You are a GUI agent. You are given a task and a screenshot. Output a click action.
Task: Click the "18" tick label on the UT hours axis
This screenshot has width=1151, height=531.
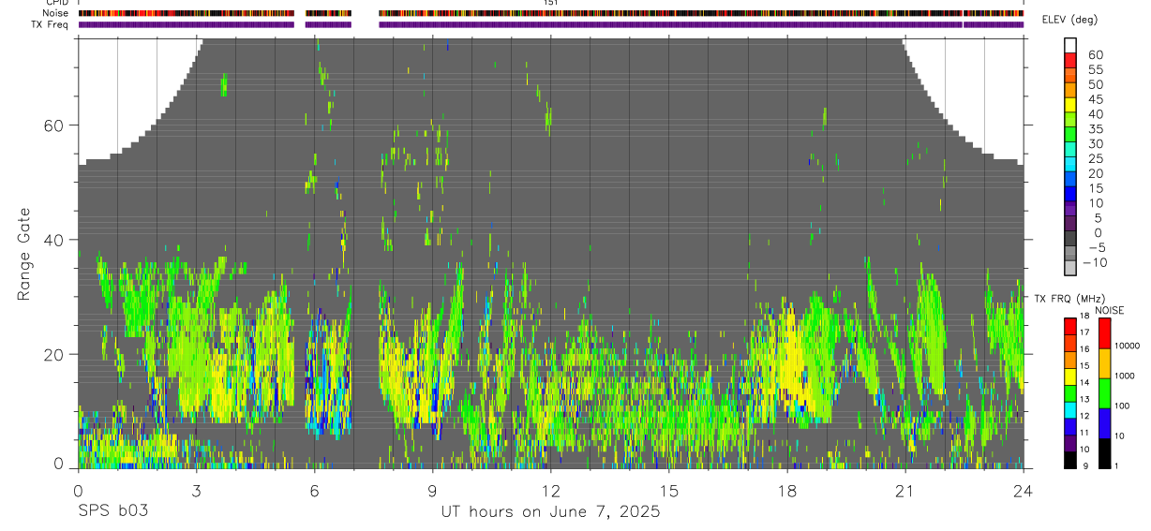[786, 490]
